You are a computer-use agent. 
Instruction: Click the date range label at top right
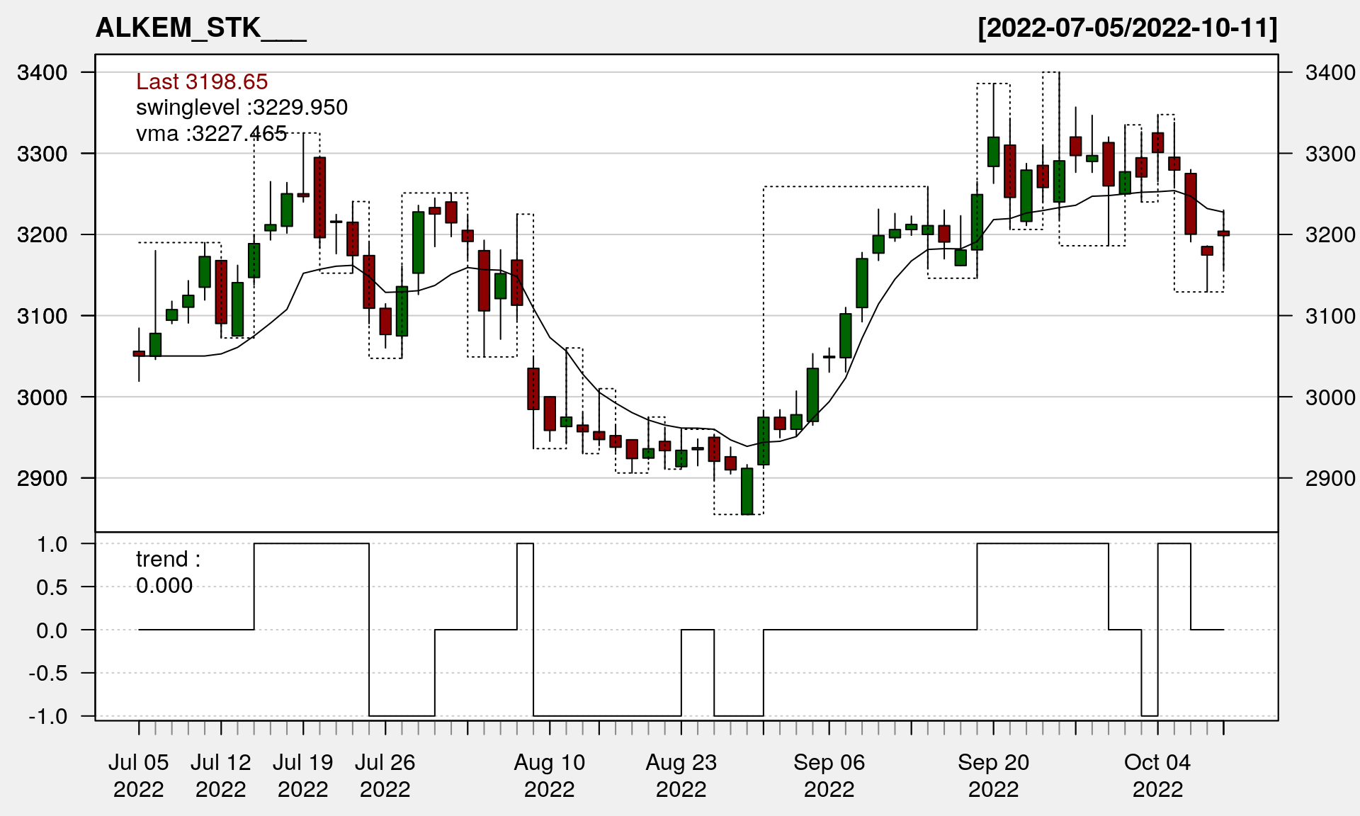click(x=1127, y=28)
